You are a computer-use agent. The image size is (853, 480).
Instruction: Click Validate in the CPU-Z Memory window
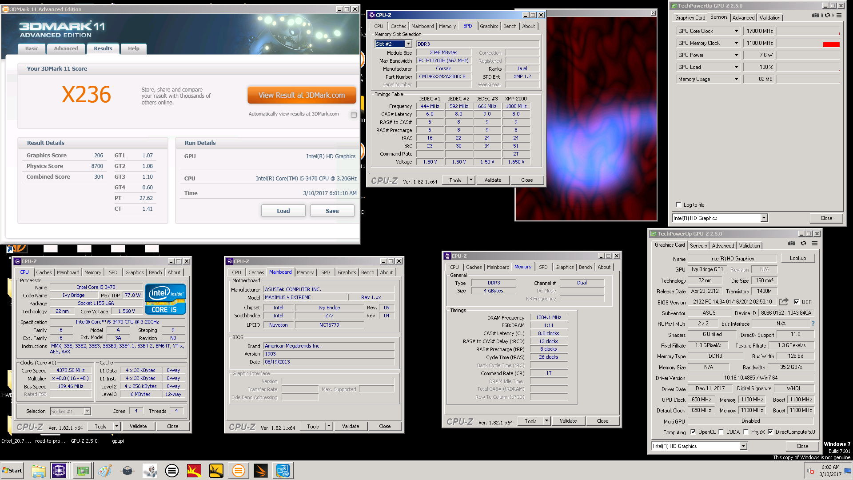[x=568, y=421]
